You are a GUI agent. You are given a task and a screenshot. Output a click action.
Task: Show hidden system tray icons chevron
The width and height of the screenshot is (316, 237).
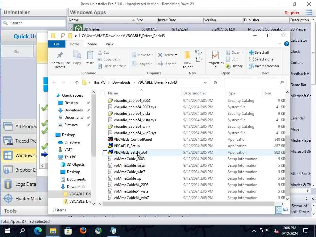(254, 231)
